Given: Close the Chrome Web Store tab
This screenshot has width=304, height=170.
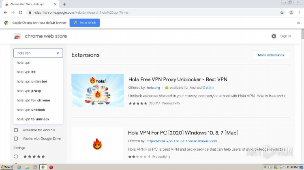Looking at the screenshot, I should coord(55,4).
